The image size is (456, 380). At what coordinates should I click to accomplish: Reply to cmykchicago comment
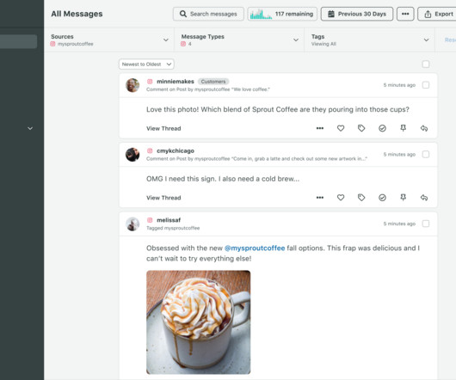tap(424, 198)
